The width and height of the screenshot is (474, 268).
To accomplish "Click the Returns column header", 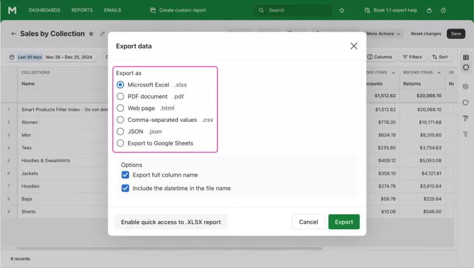I will (x=412, y=84).
